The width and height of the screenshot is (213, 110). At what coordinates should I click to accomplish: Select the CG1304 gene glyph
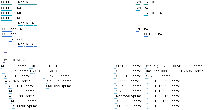click(x=146, y=5)
